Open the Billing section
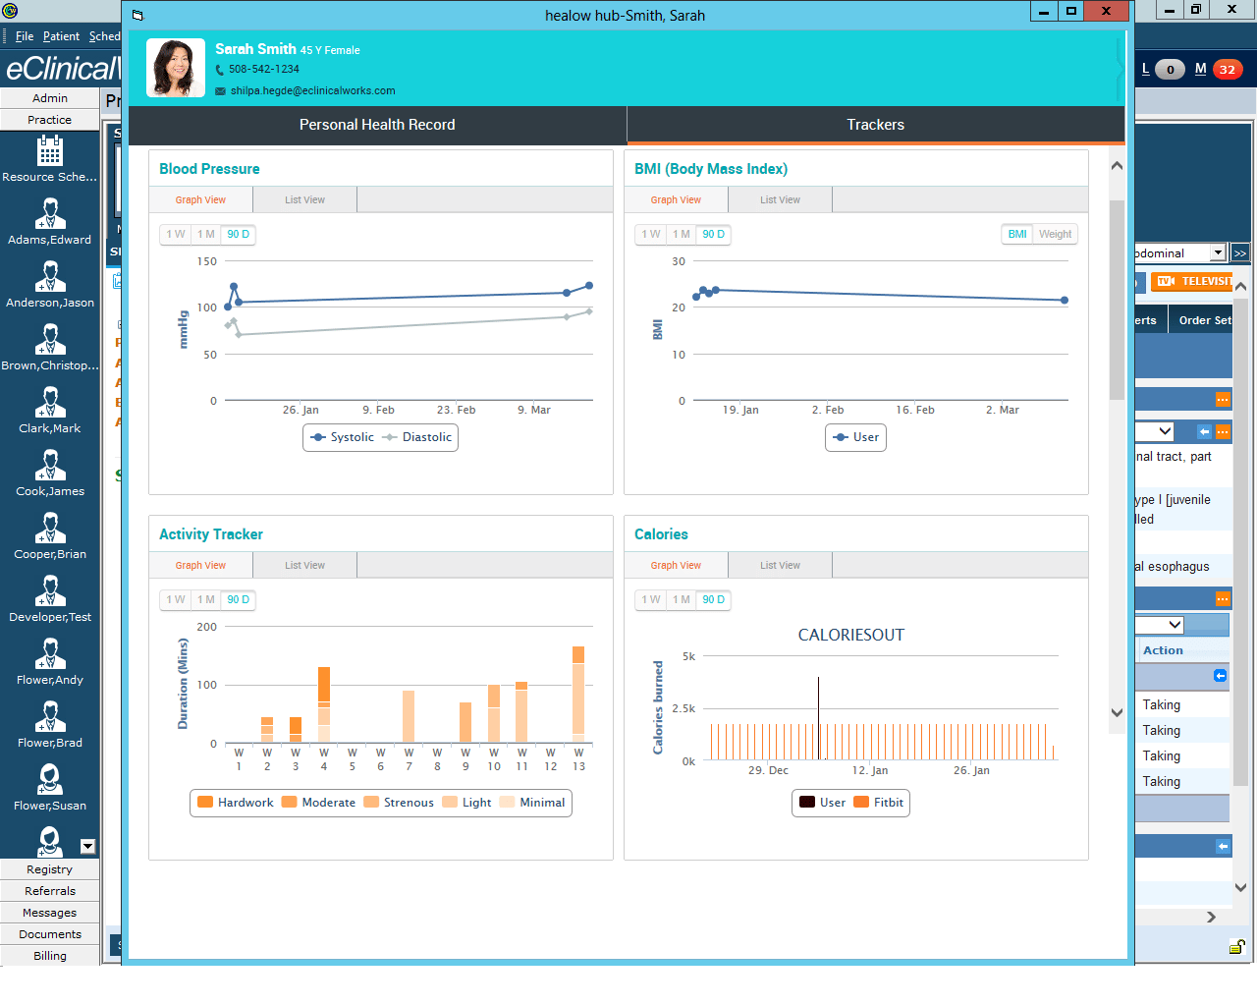 pyautogui.click(x=50, y=956)
